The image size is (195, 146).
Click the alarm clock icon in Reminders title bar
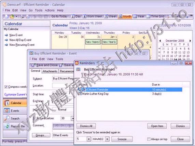(x=77, y=63)
